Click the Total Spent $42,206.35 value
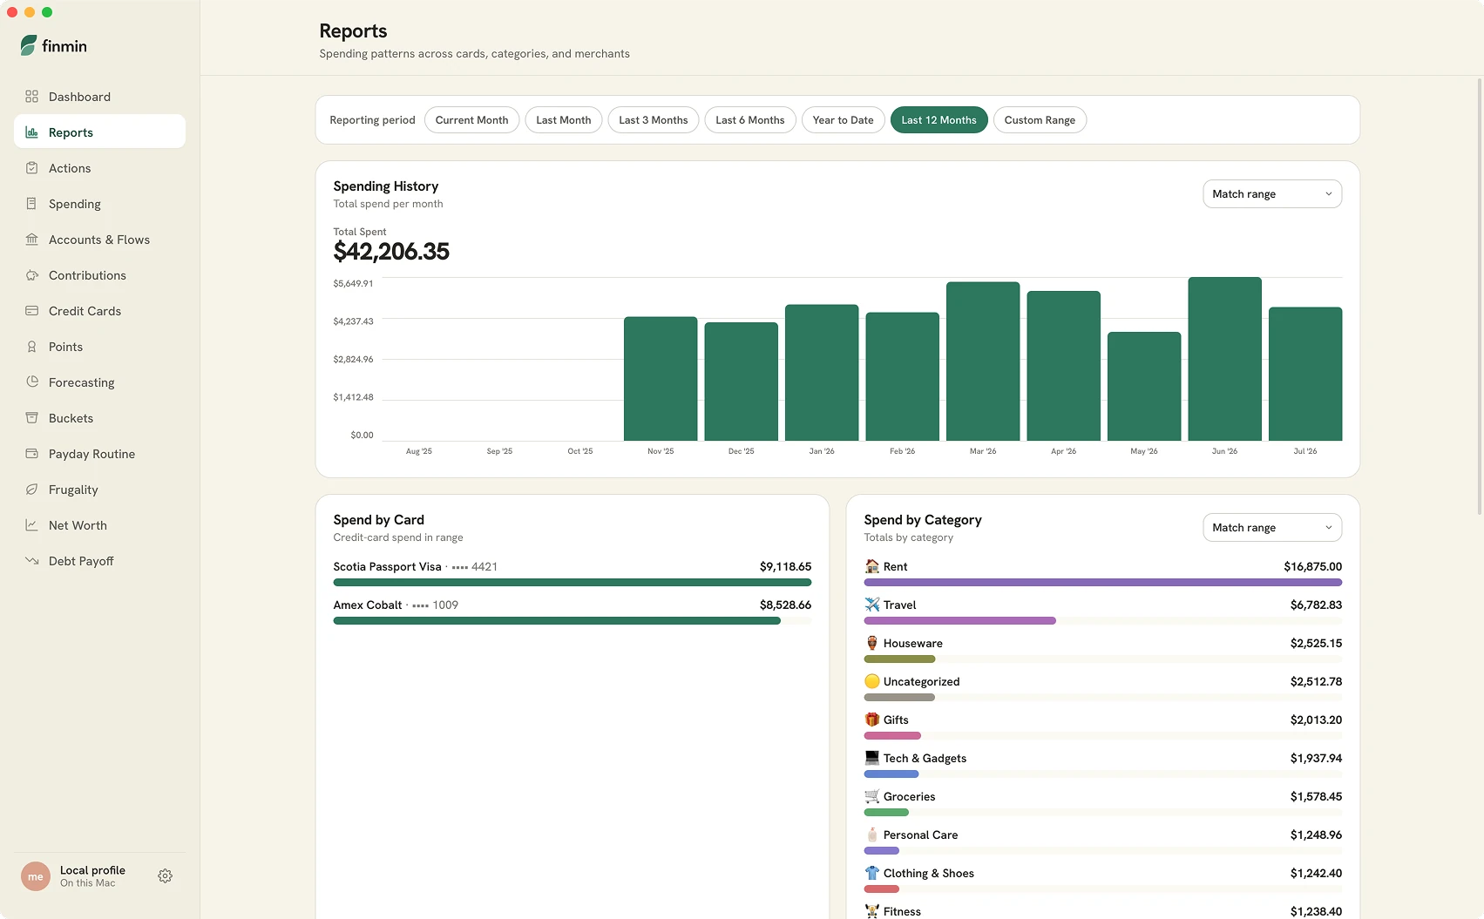 pyautogui.click(x=391, y=252)
